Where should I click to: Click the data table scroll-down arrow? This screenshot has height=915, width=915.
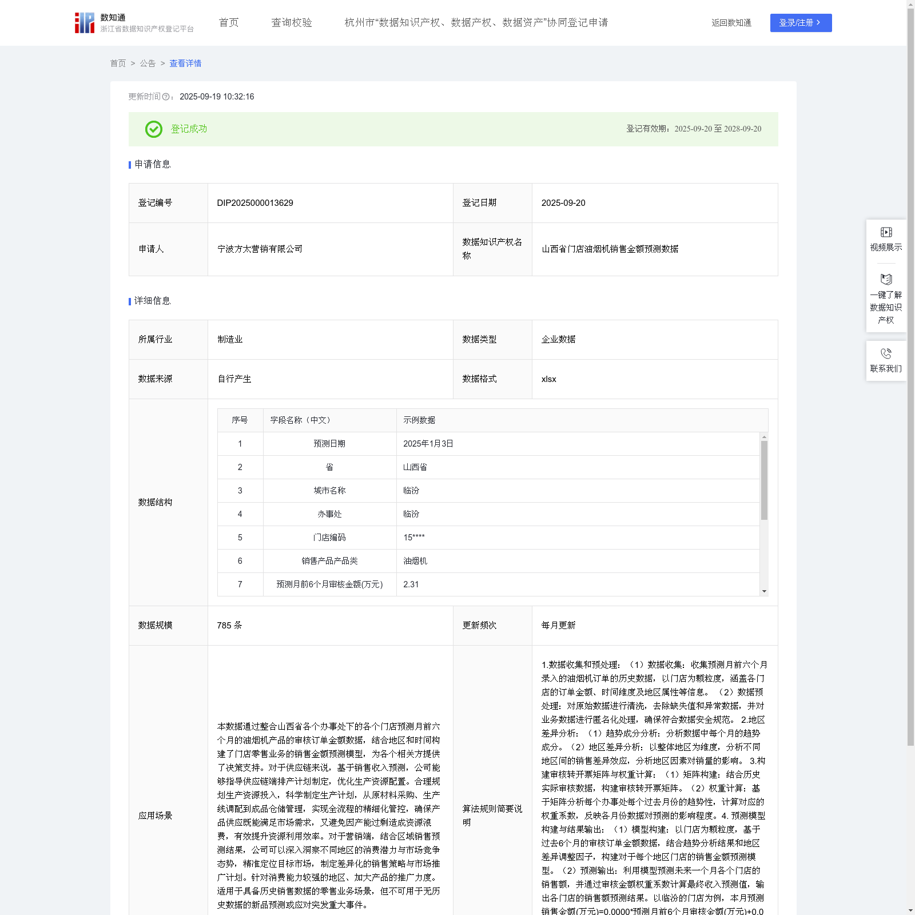click(764, 591)
